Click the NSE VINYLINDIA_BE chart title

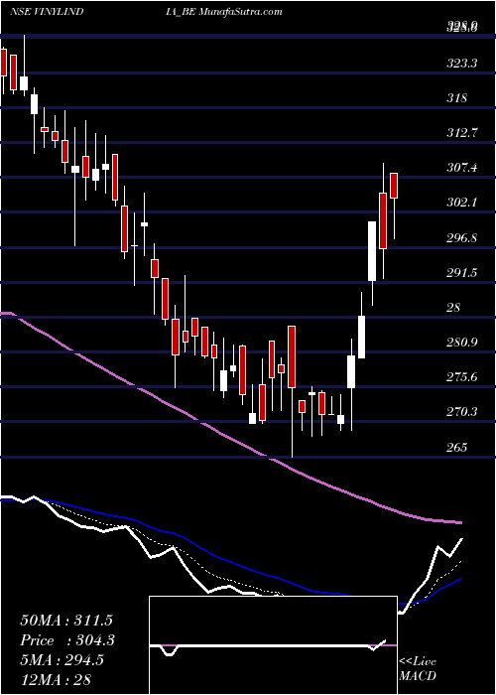pos(103,12)
